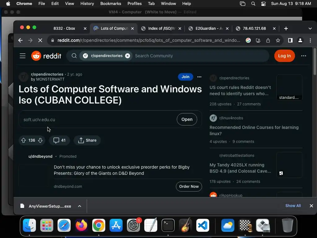Viewport: 317px width, 238px height.
Task: Expand AnyViewerSetup download options chevron
Action: pyautogui.click(x=80, y=206)
